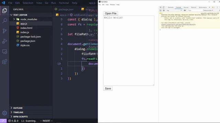Open View menu in Text Editor window
Image resolution: width=220 pixels, height=123 pixels.
click(107, 4)
